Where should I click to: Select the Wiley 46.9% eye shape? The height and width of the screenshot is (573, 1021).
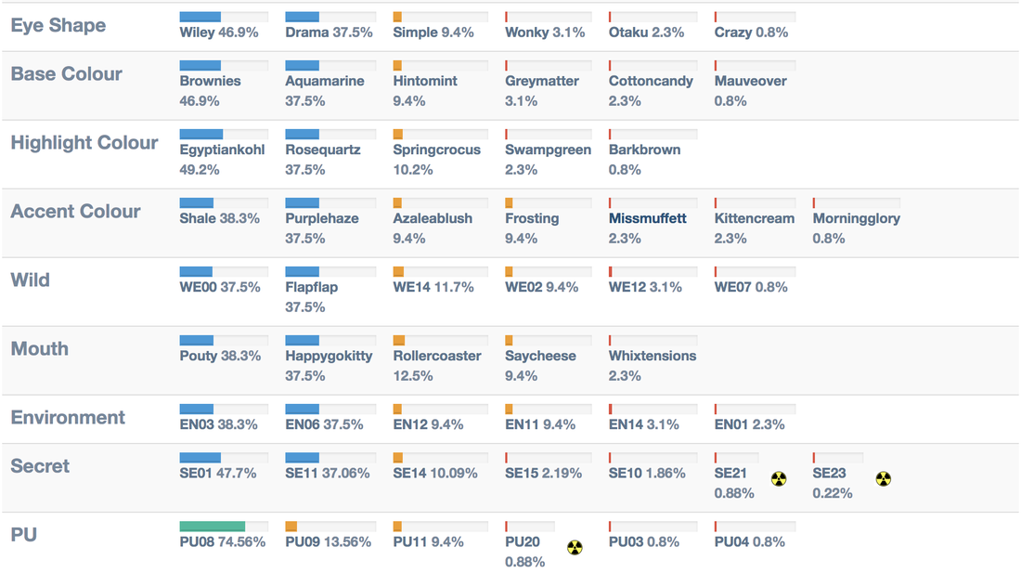click(x=219, y=33)
